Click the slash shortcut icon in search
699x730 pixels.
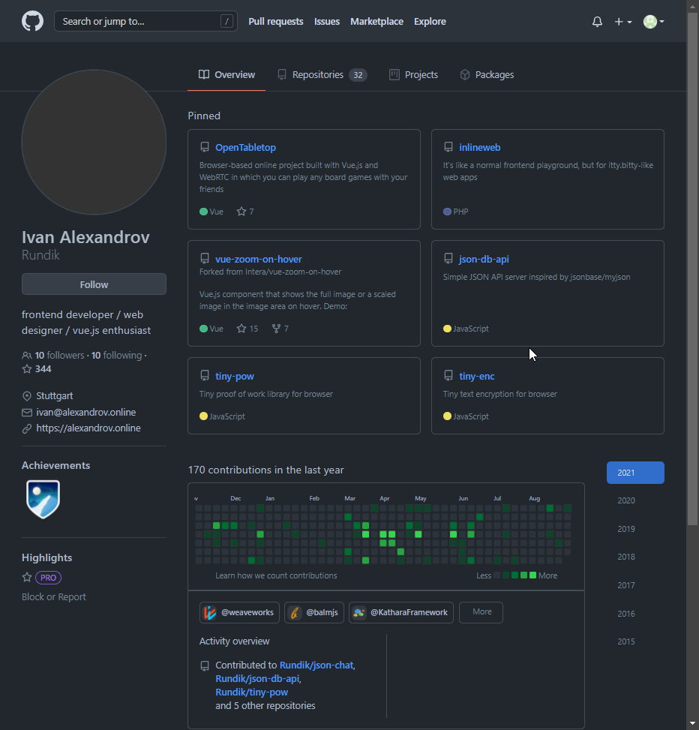pos(226,22)
